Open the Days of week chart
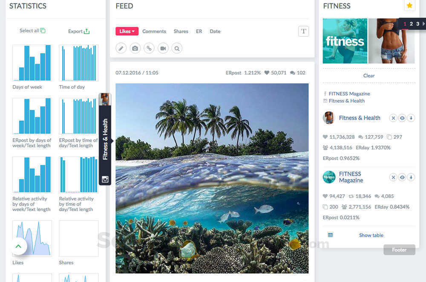 point(32,63)
